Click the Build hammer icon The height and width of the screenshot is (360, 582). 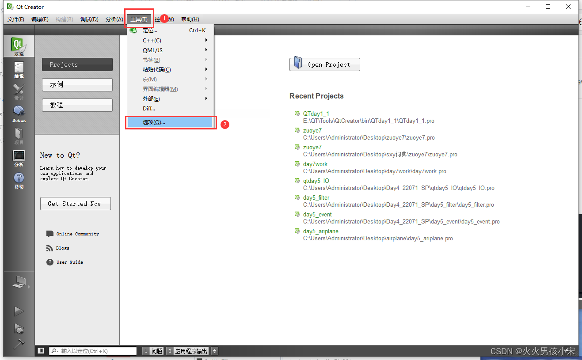click(x=19, y=344)
